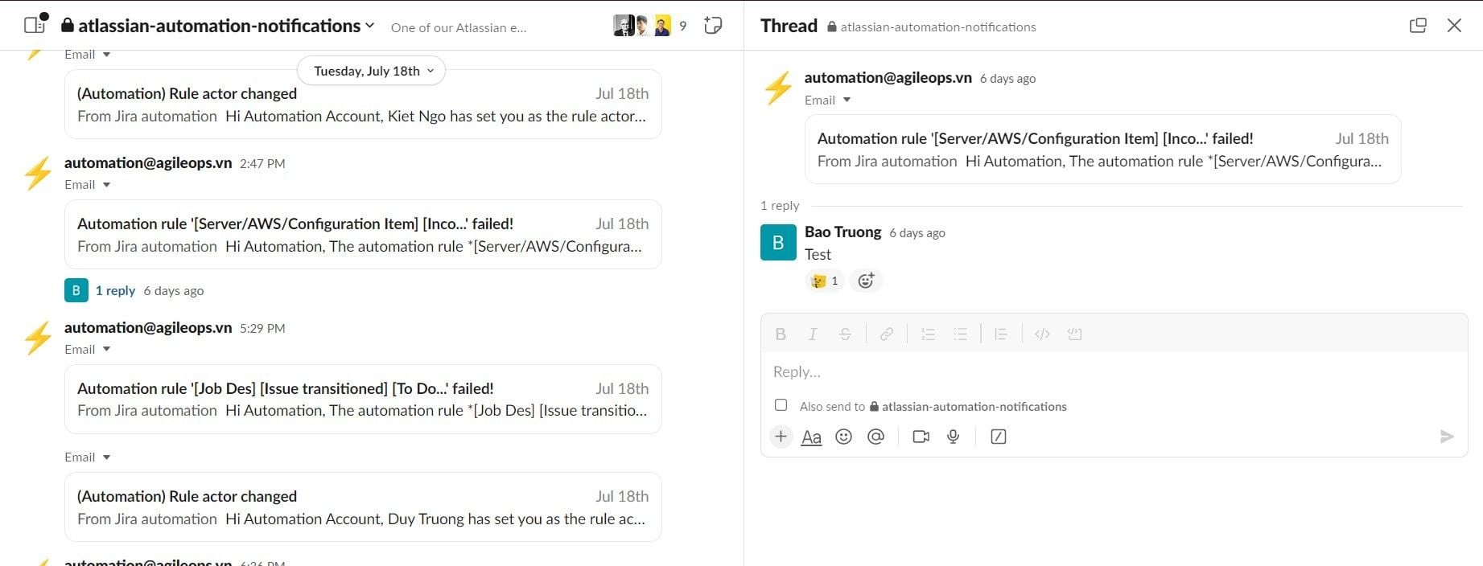Click the 5:29 PM timestamp
1483x566 pixels.
(262, 328)
